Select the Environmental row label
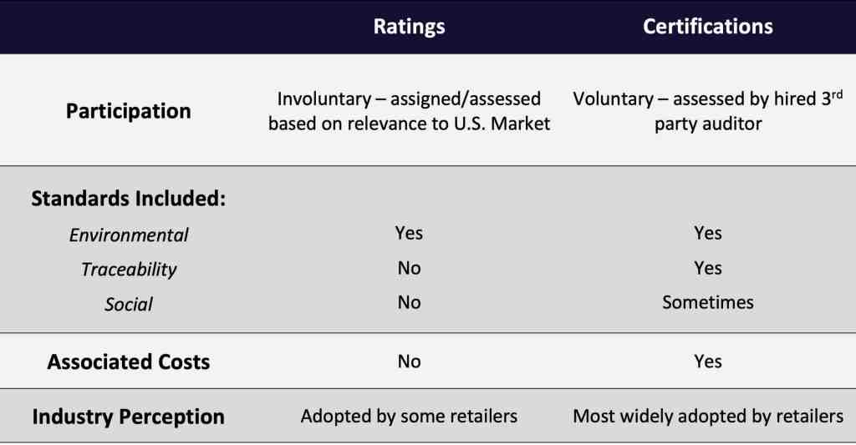 (128, 235)
